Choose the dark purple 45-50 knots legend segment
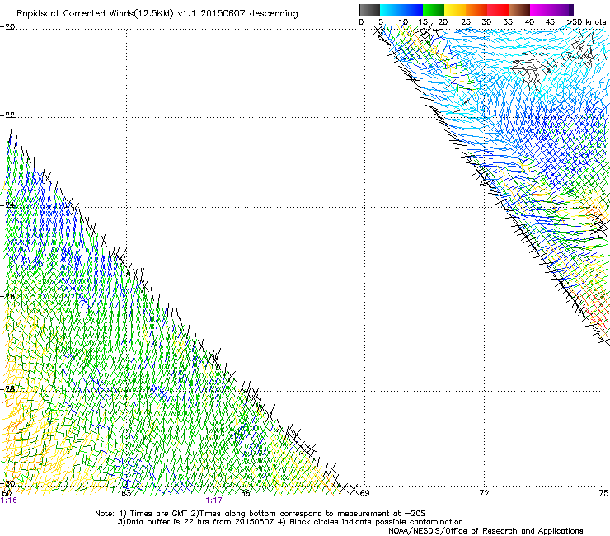Image resolution: width=610 pixels, height=536 pixels. [562, 10]
